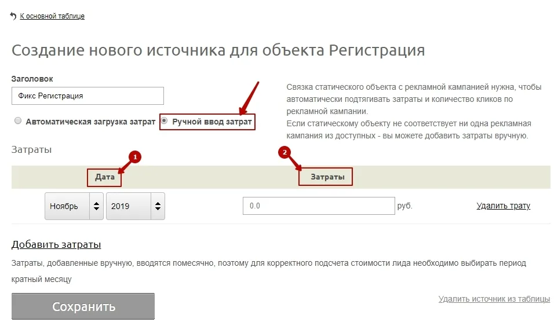The image size is (558, 326).
Task: Click the back arrow icon beside К основной таблице
Action: pyautogui.click(x=13, y=16)
